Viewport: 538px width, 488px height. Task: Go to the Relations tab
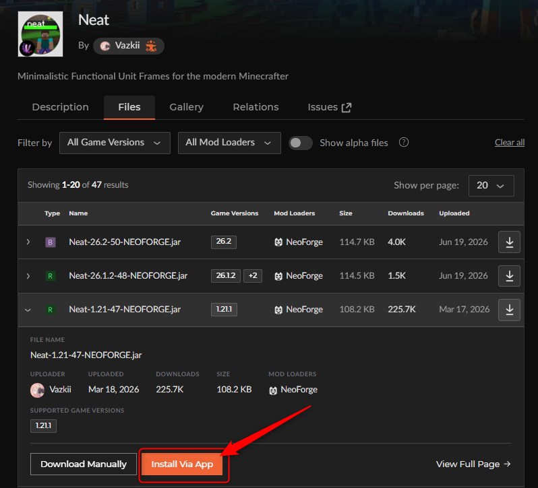click(x=256, y=107)
